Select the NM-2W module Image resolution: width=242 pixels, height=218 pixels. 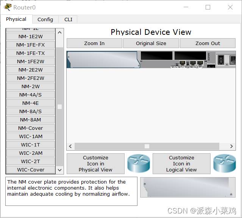coord(31,87)
